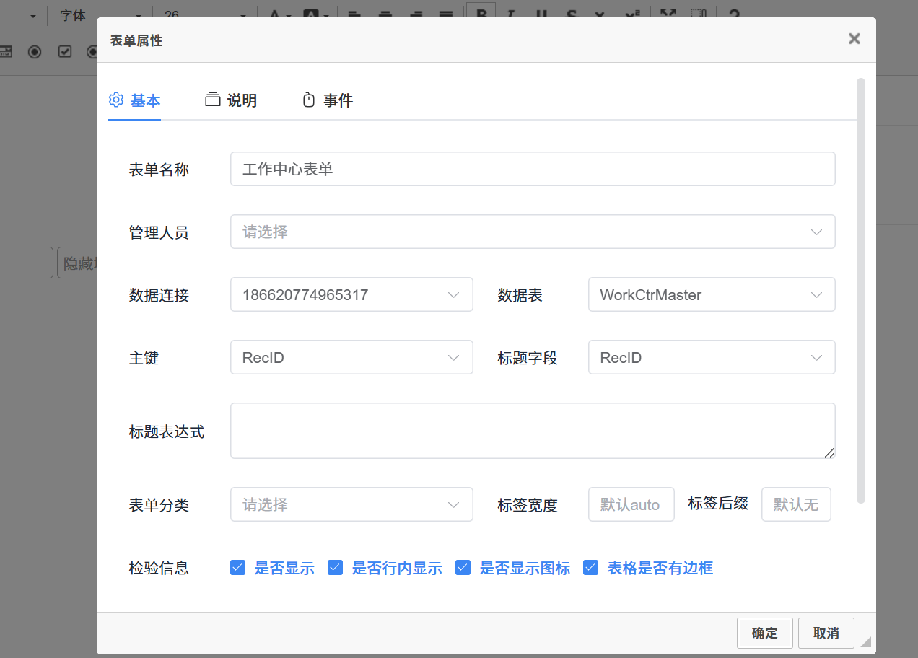Uncheck the 是否显示 checkbox
The height and width of the screenshot is (658, 918).
point(238,568)
